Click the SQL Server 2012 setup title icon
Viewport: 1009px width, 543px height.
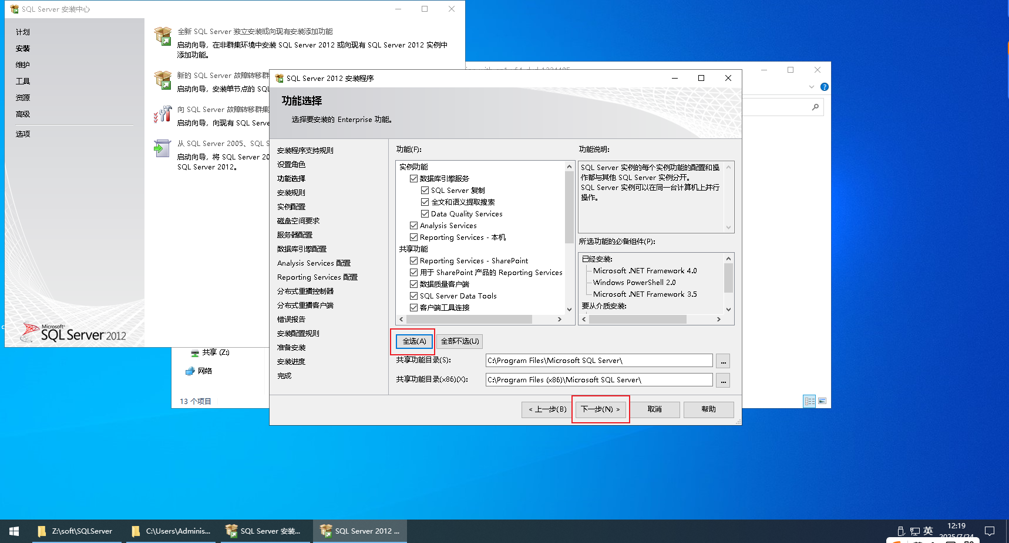pos(280,78)
